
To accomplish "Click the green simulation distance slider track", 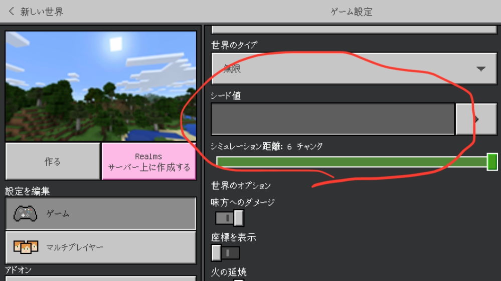I will coord(352,162).
